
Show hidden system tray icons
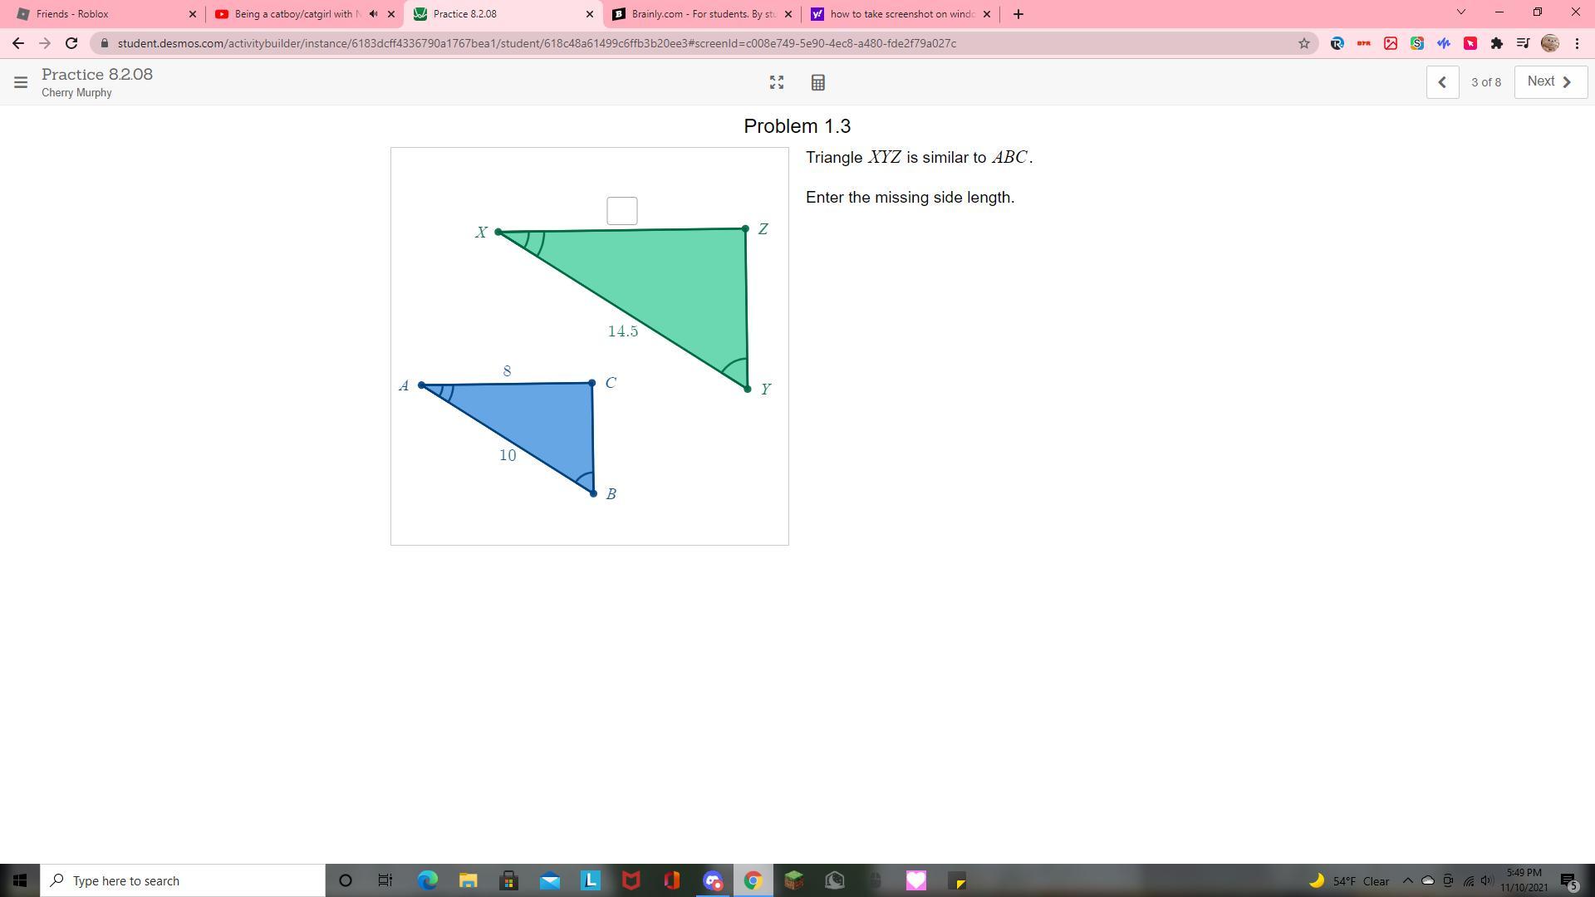pos(1407,880)
